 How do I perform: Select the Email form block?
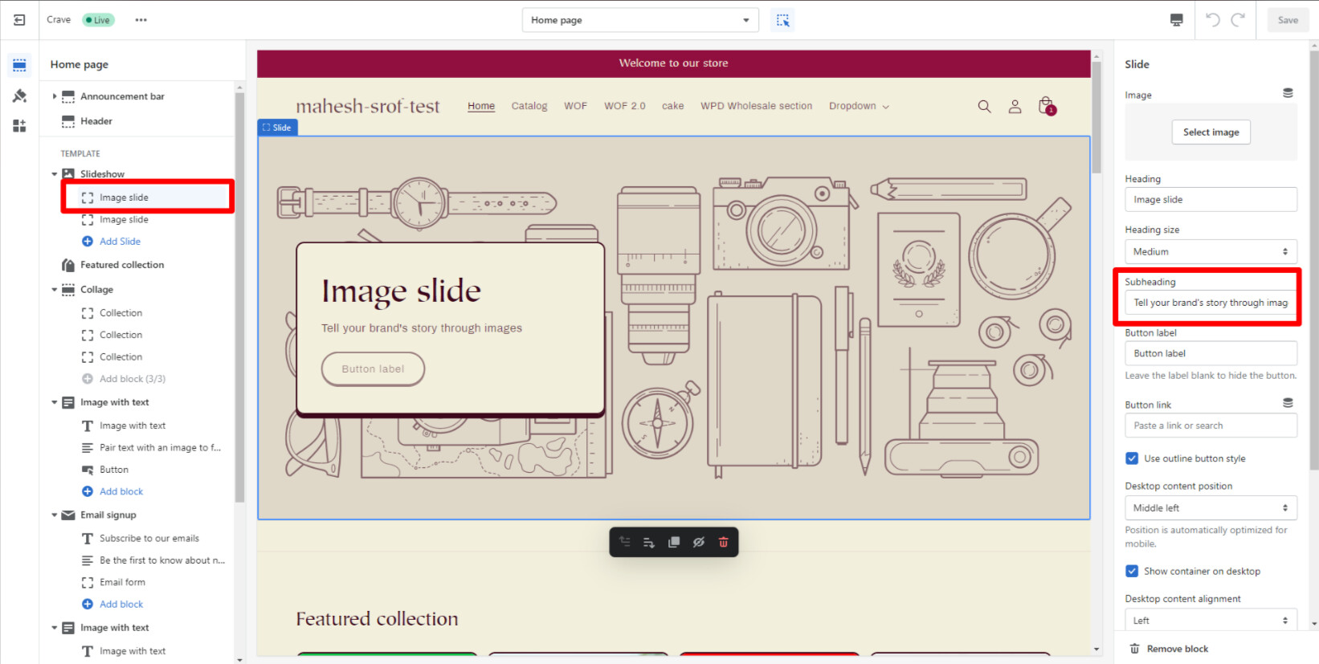(x=122, y=583)
